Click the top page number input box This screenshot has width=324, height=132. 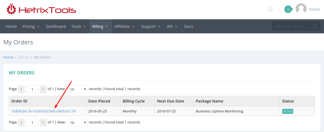point(32,89)
